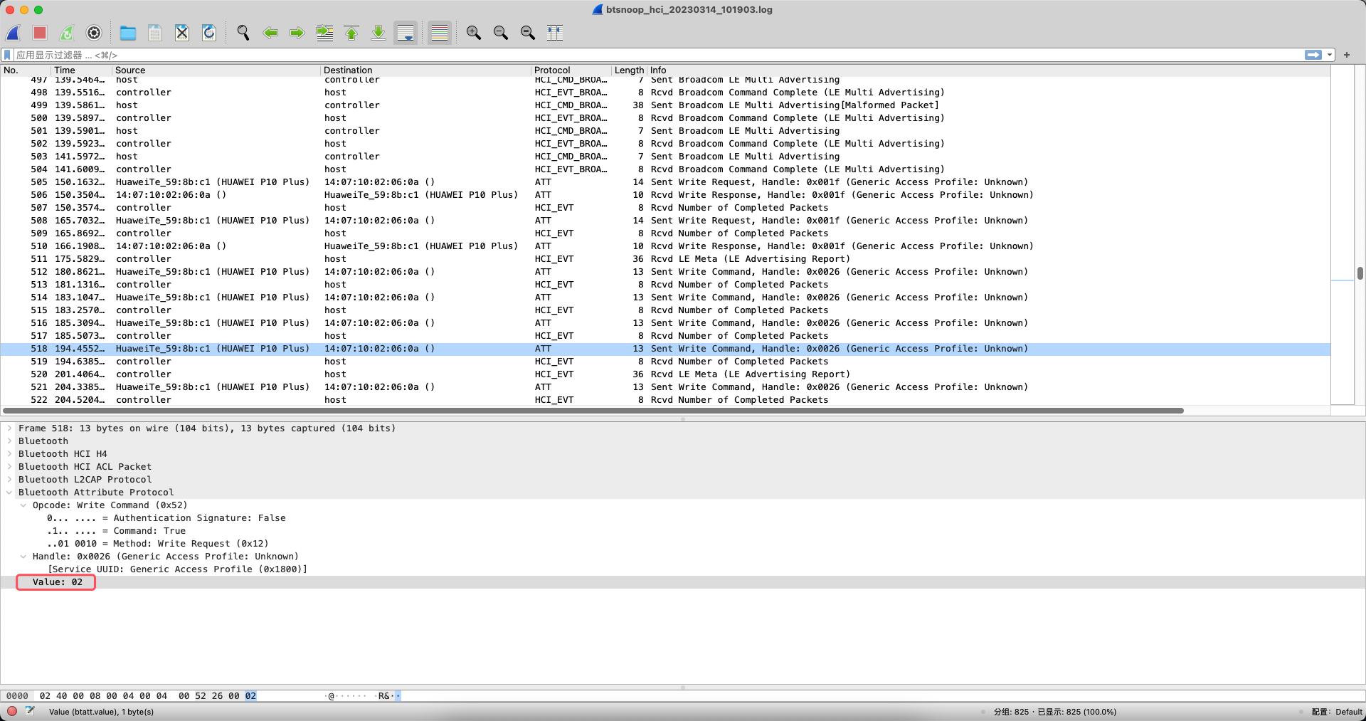Select packet 521 Sent Write Command
Viewport: 1366px width, 721px height.
point(665,387)
